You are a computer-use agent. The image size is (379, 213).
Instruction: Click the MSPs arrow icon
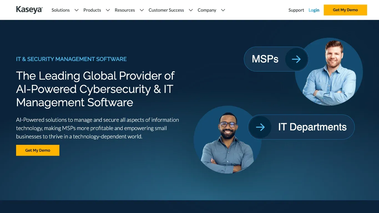pyautogui.click(x=296, y=59)
